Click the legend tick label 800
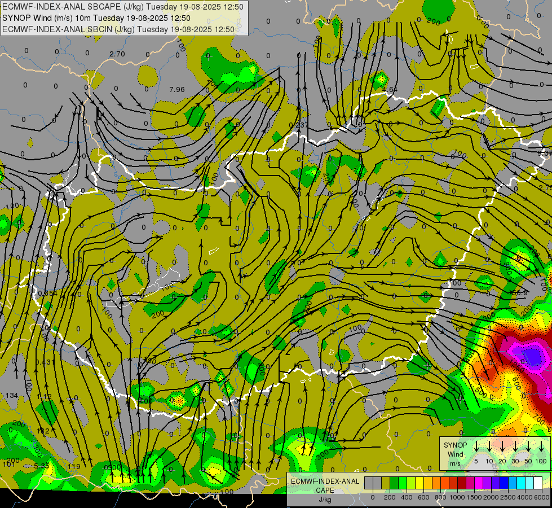This screenshot has height=508, width=552. 440,497
